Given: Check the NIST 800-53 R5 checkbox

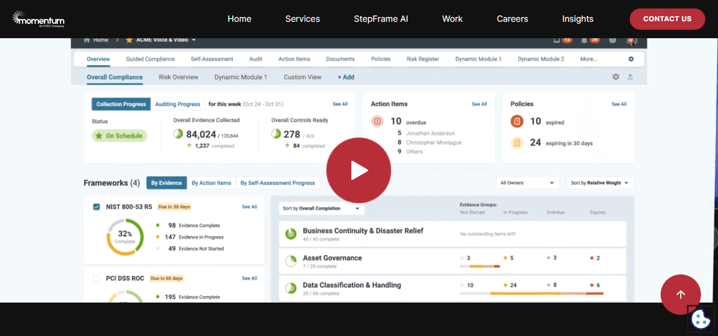Looking at the screenshot, I should click(x=96, y=207).
